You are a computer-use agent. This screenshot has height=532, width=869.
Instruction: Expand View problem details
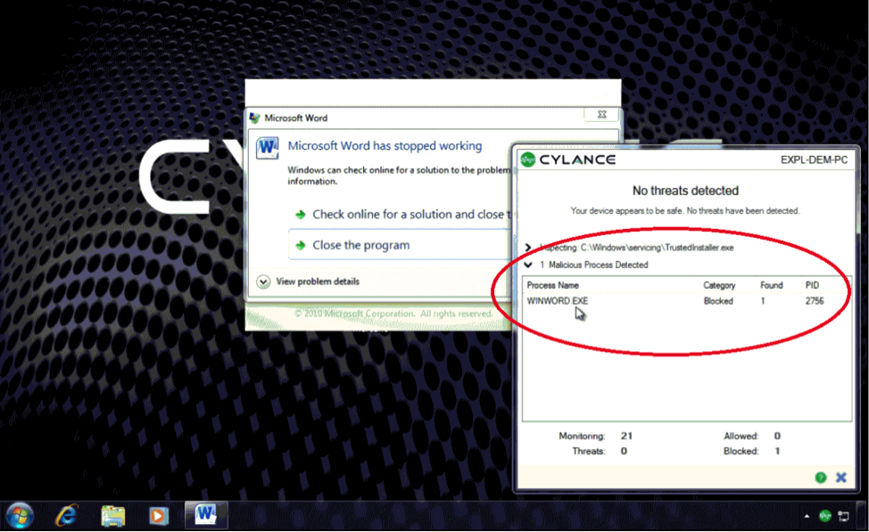tap(308, 282)
